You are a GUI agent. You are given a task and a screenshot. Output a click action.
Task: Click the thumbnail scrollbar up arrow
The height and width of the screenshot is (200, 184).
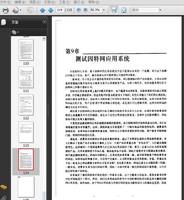pos(44,38)
